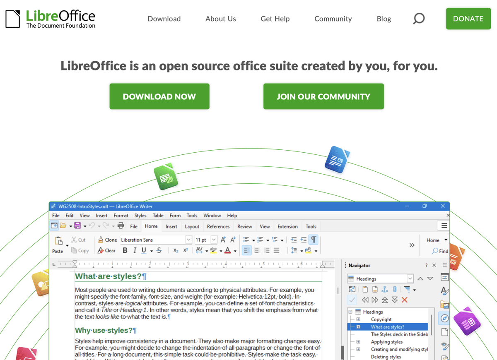Toggle bold formatting in the toolbar

[x=125, y=250]
